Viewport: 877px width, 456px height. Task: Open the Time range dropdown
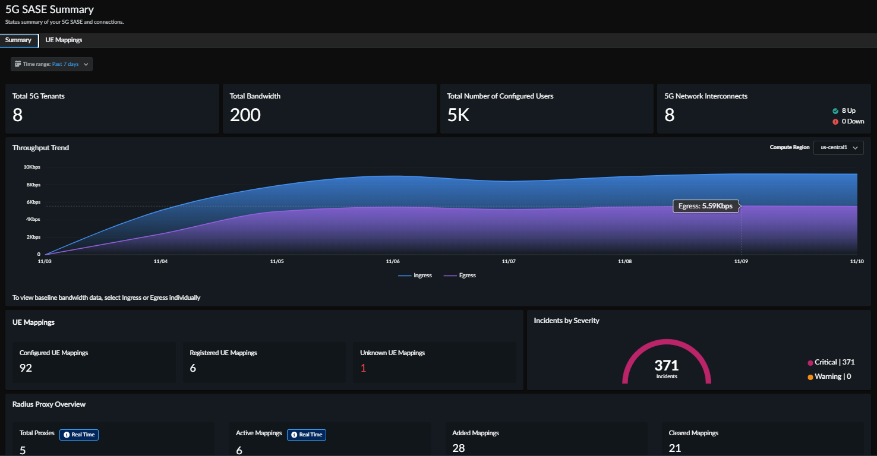[52, 64]
